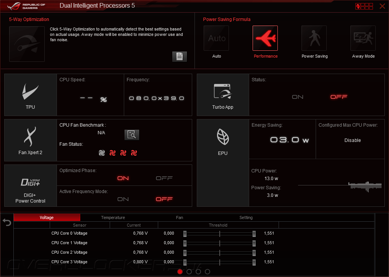Switch to the Fan tab
Viewport: 389px width, 277px height.
click(179, 217)
